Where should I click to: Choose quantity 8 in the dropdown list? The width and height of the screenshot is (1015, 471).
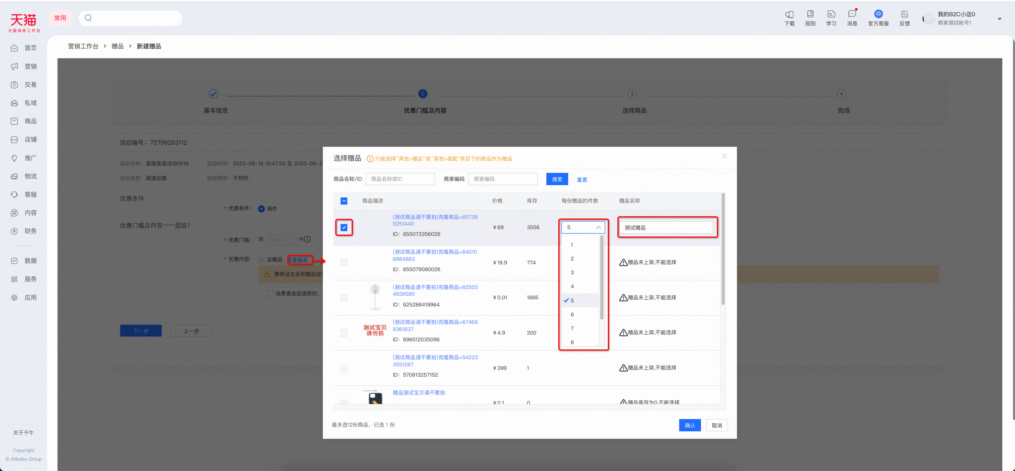point(580,342)
